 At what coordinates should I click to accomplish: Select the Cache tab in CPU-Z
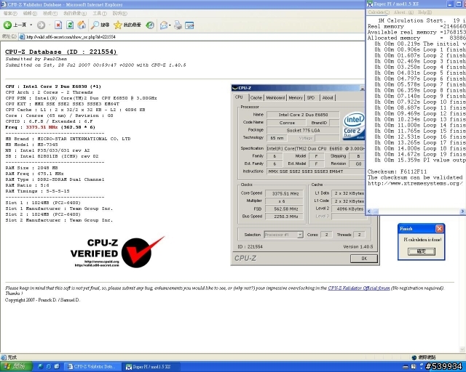coord(256,97)
